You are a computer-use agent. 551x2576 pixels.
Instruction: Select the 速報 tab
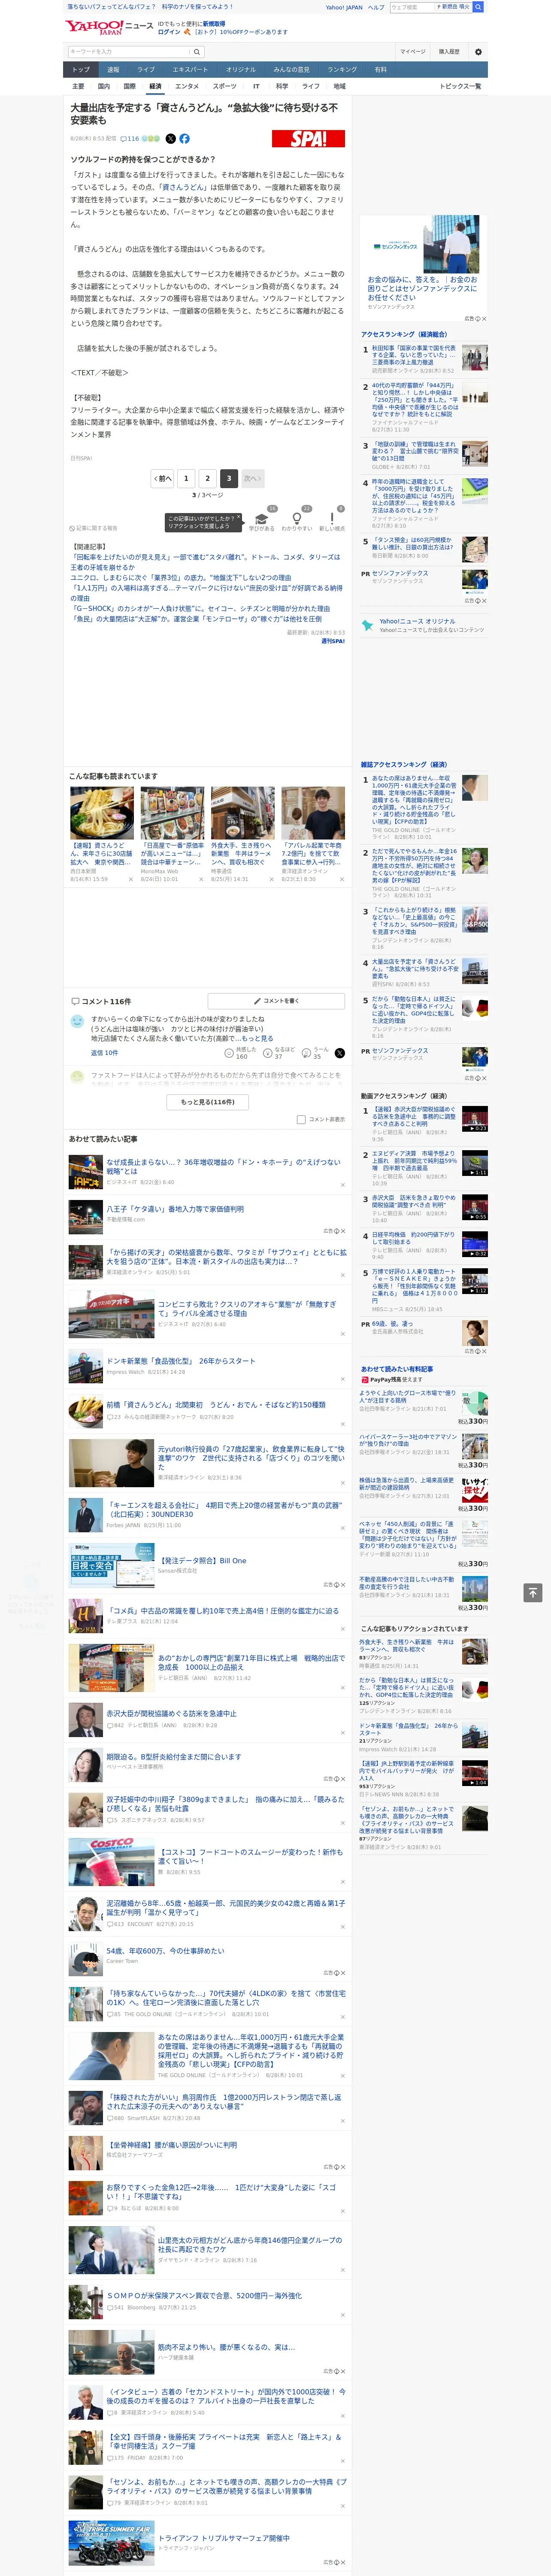[113, 70]
